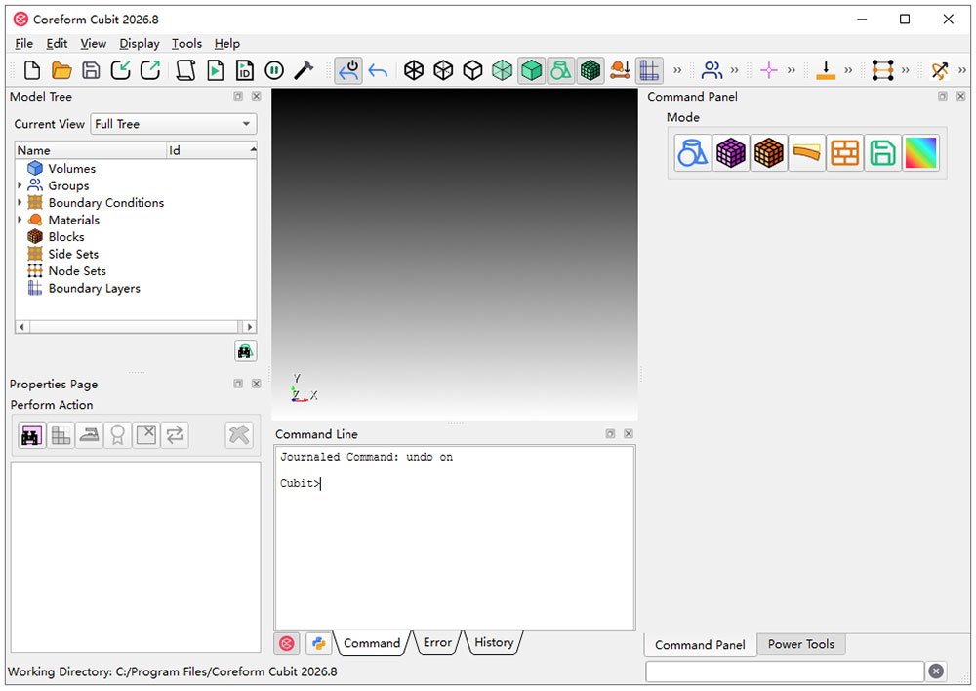Switch to the History tab
This screenshot has height=691, width=976.
494,642
